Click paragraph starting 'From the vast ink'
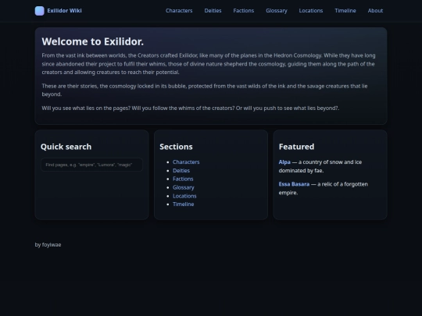 [x=209, y=64]
